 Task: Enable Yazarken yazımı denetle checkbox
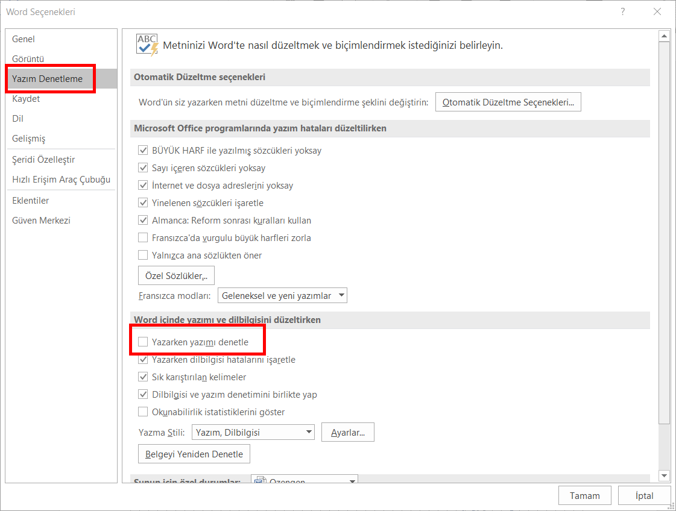(x=143, y=342)
